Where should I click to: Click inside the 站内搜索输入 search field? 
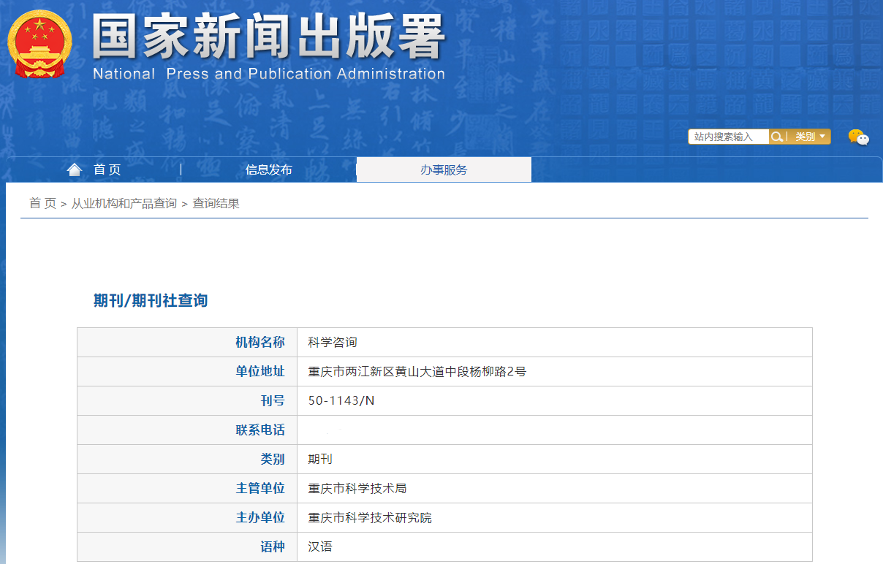pos(727,137)
